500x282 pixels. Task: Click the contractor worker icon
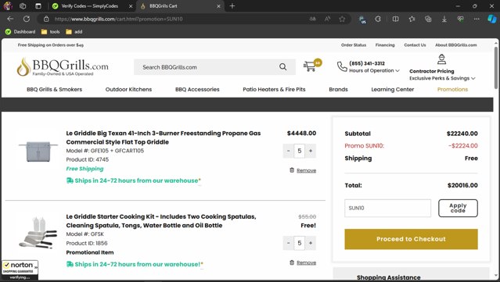pyautogui.click(x=441, y=59)
